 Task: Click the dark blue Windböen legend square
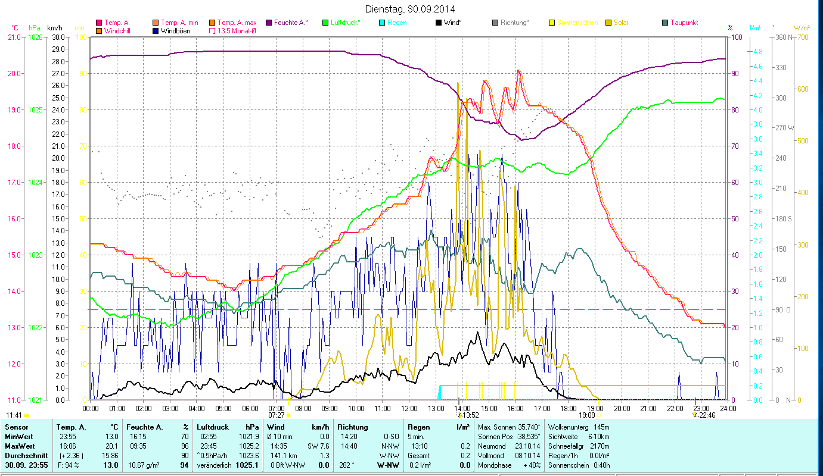point(156,31)
